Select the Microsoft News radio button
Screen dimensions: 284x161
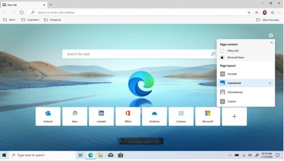click(222, 57)
